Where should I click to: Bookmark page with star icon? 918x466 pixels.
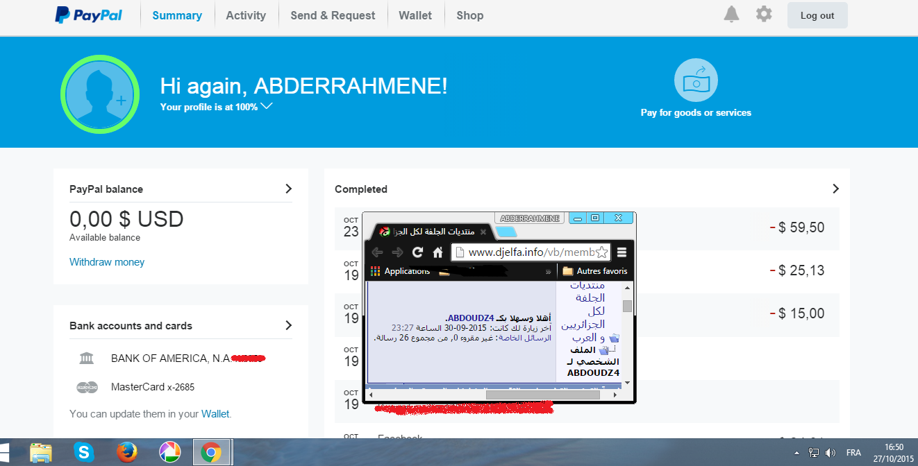[601, 252]
